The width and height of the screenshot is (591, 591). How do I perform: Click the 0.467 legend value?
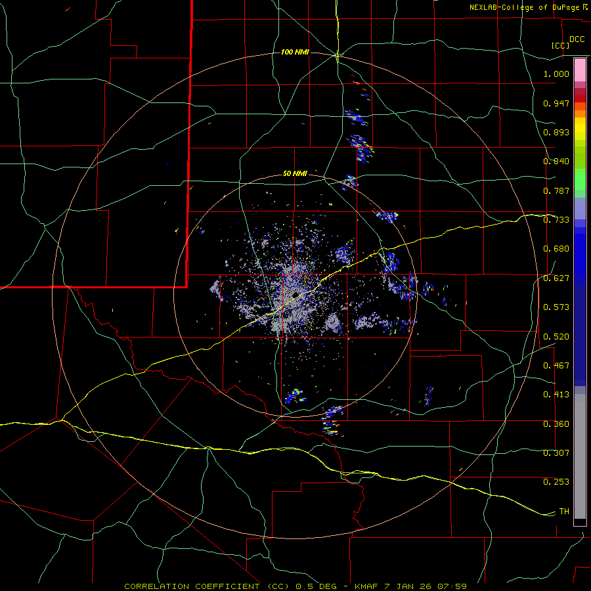point(556,366)
